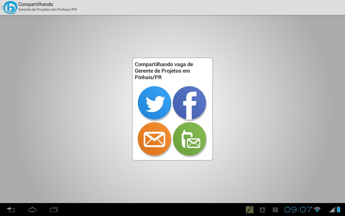The image size is (345, 216).
Task: Tap the Android back button
Action: (x=10, y=210)
